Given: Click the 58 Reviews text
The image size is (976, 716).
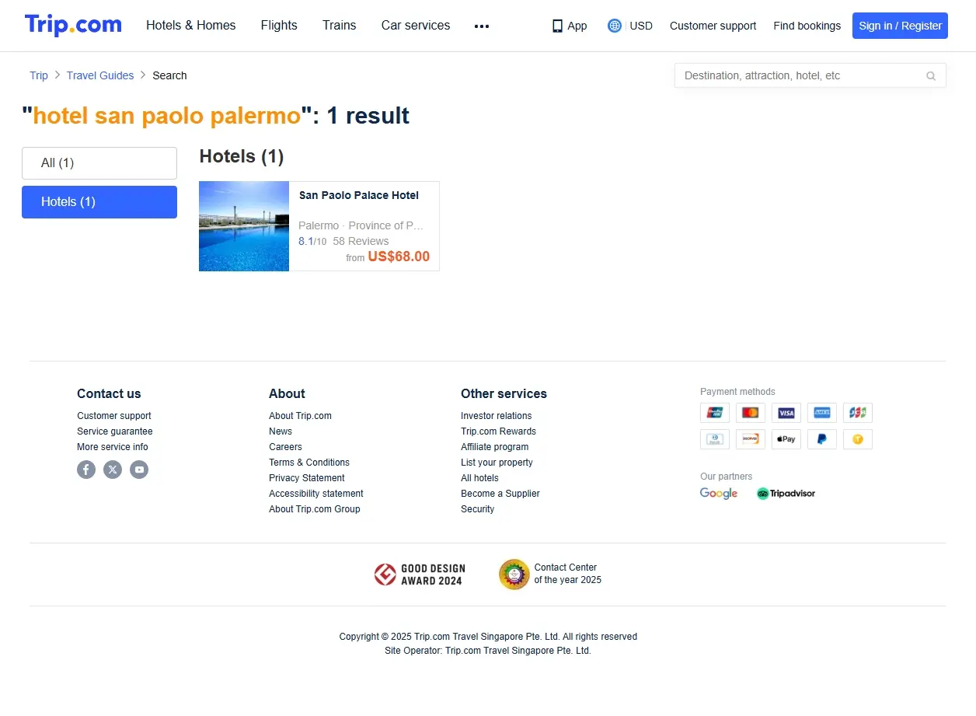Looking at the screenshot, I should click(x=361, y=241).
